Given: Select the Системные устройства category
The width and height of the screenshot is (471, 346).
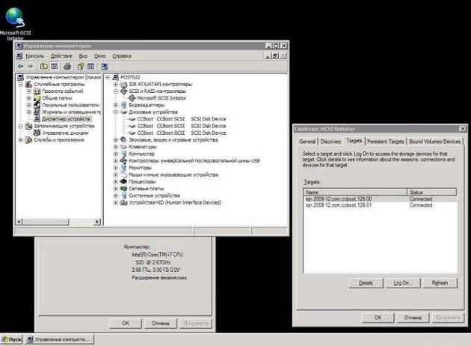Looking at the screenshot, I should [154, 195].
